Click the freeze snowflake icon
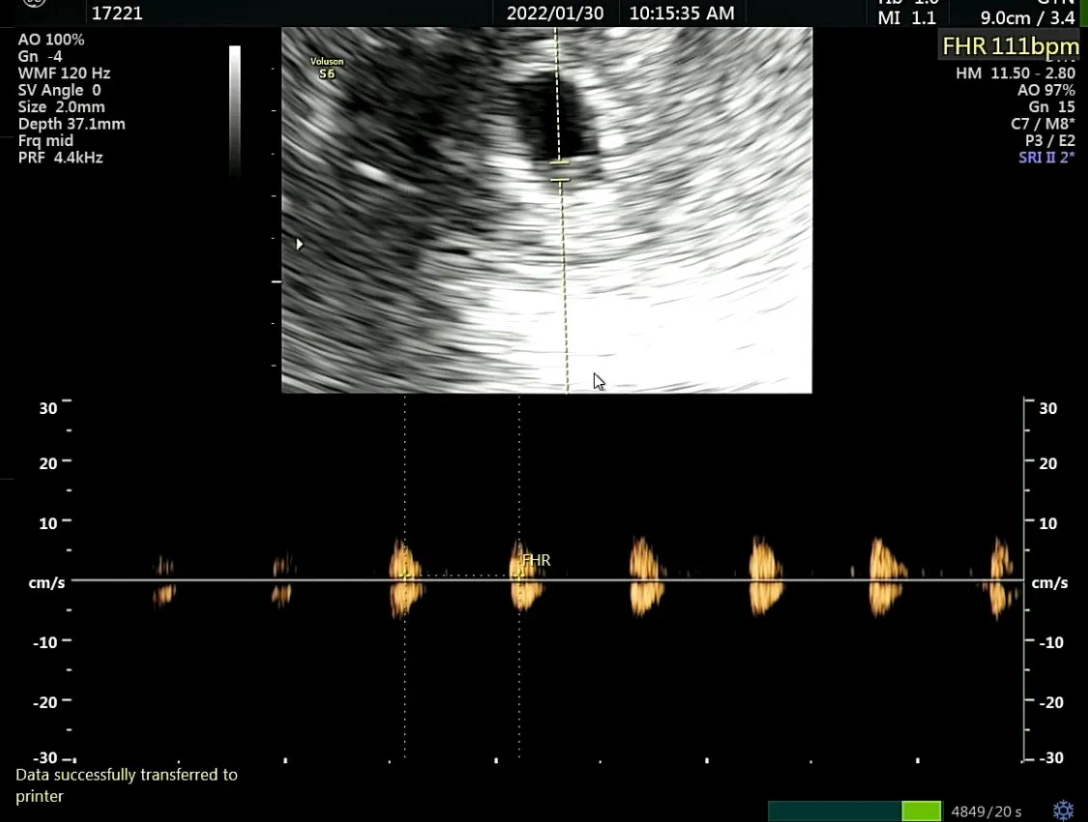Image resolution: width=1088 pixels, height=822 pixels. coord(1063,810)
